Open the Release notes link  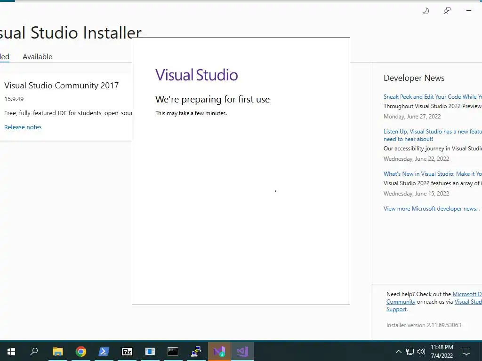(23, 127)
